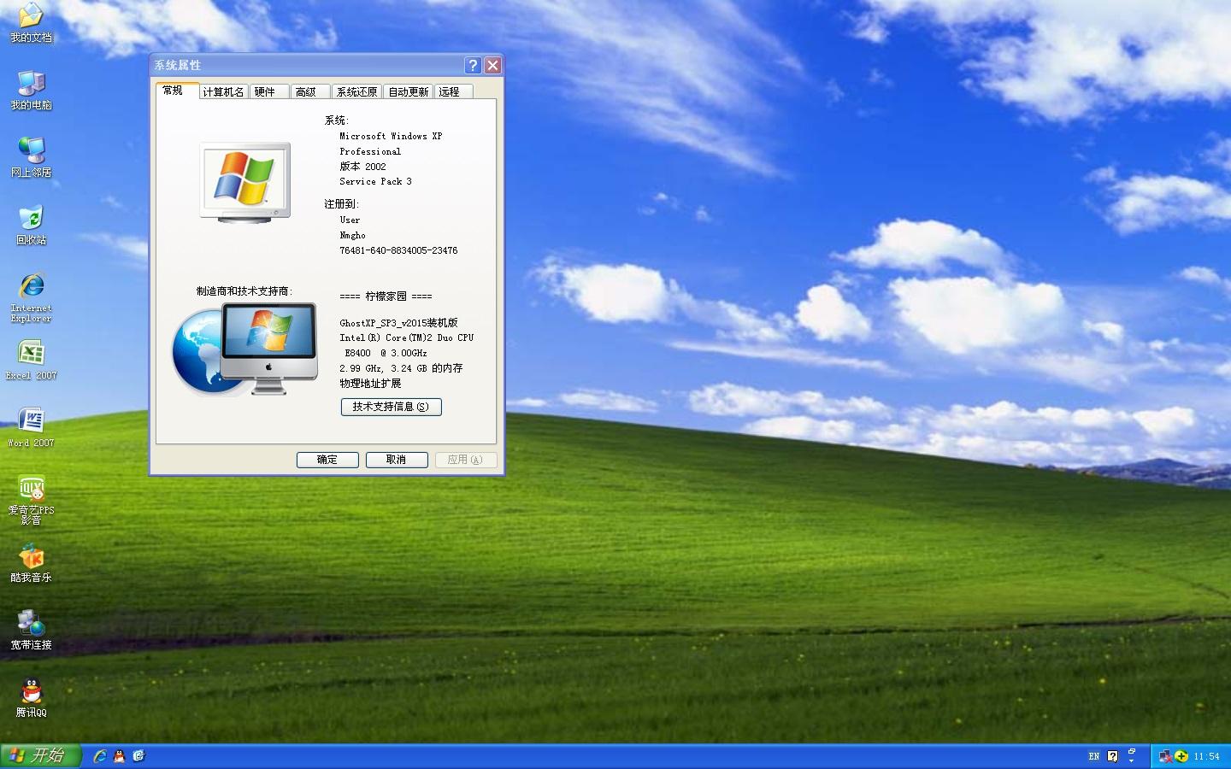Click the product ID 76481-640-8834005-23476

click(398, 250)
